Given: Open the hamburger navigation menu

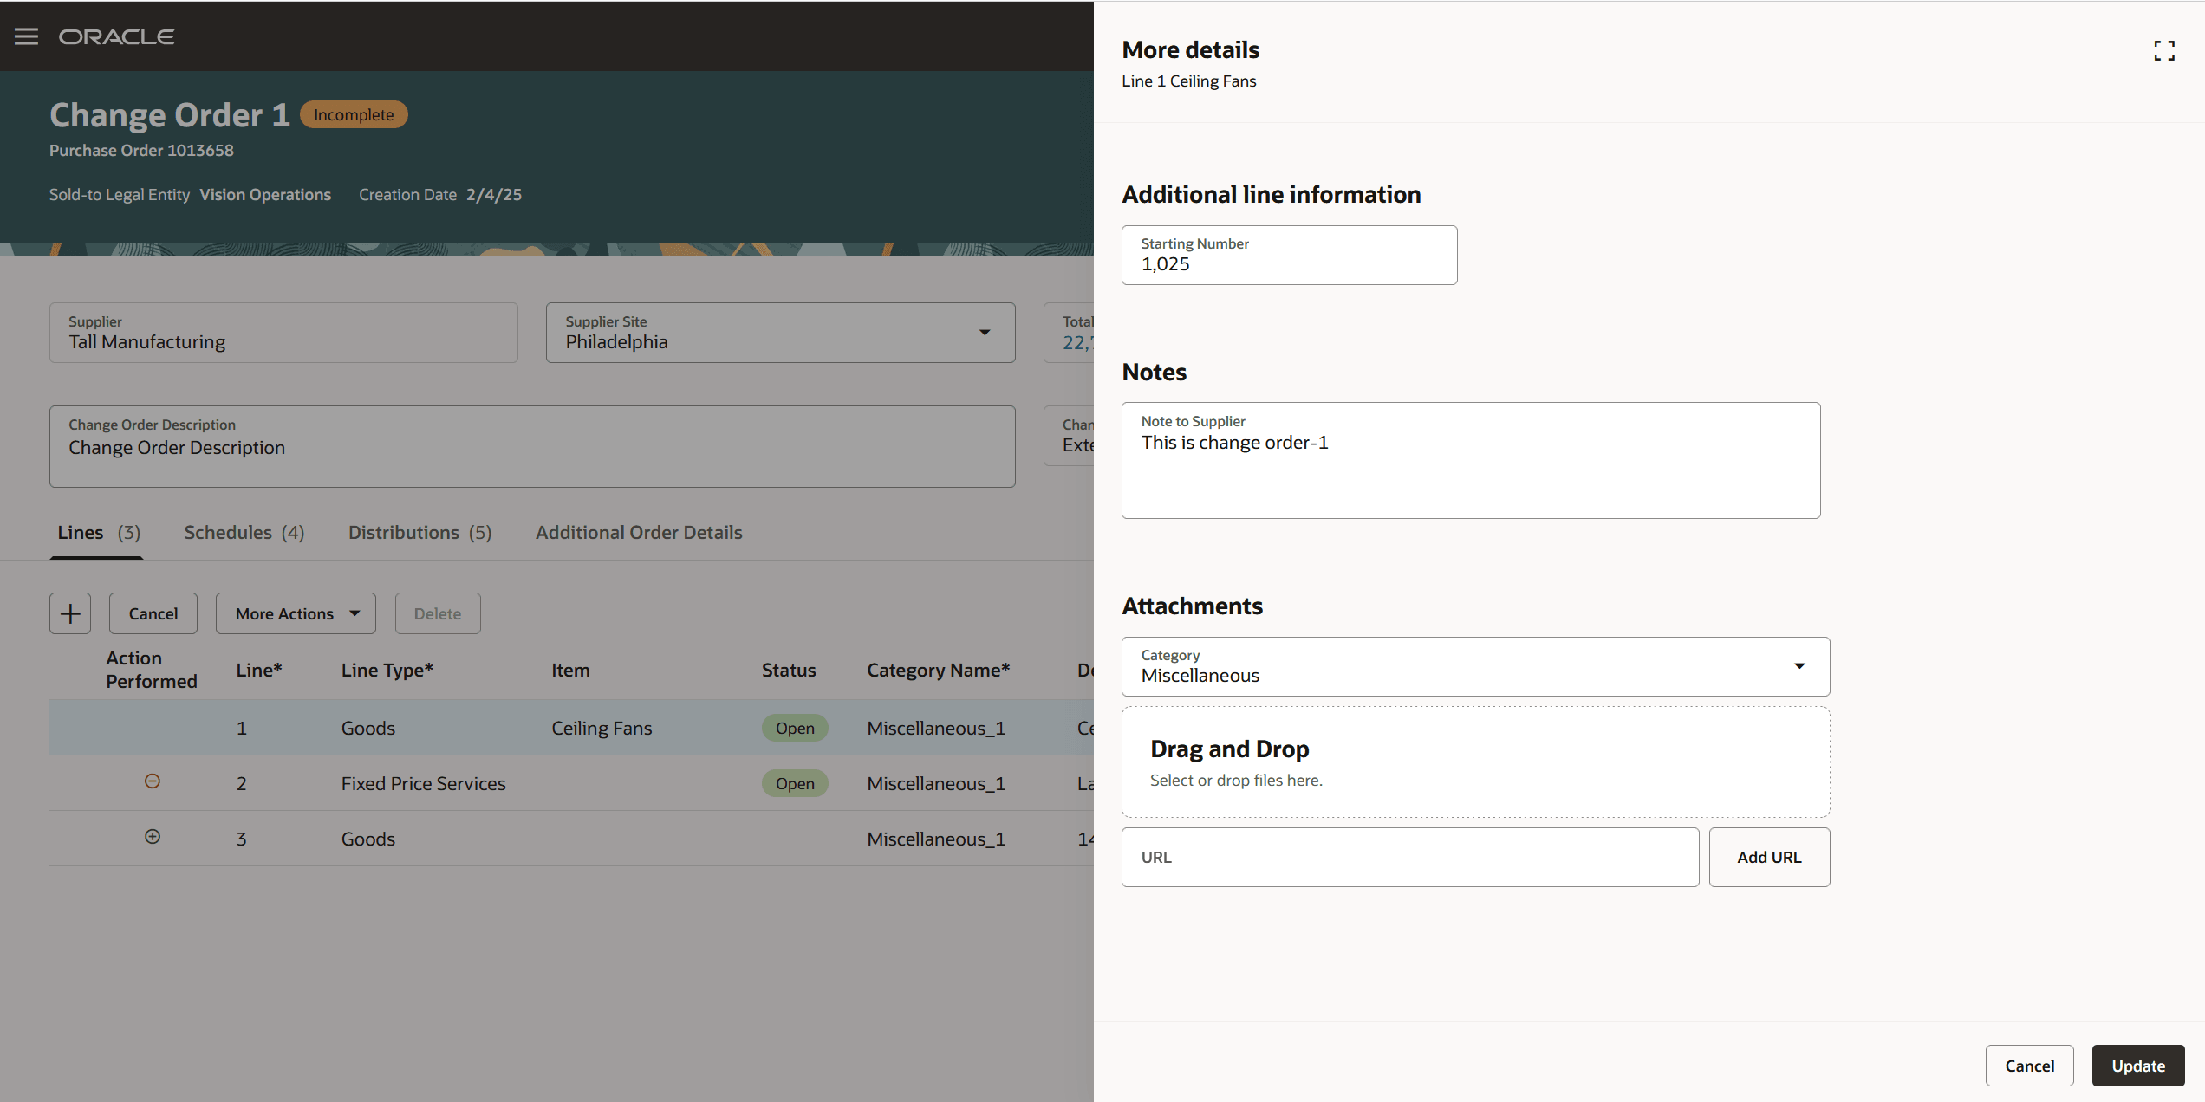Looking at the screenshot, I should click(x=26, y=36).
